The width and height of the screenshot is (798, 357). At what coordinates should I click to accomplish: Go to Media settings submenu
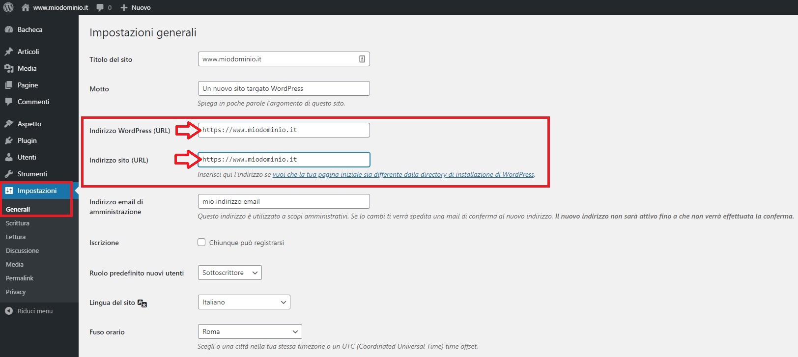coord(15,264)
